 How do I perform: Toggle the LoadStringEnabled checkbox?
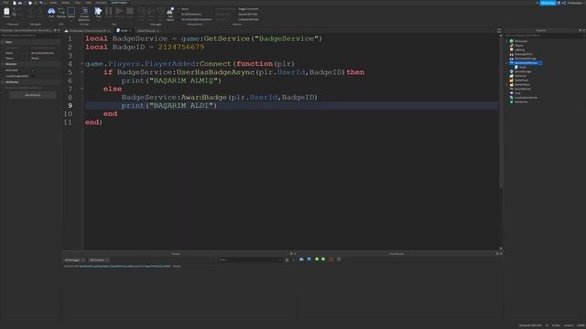click(x=33, y=76)
